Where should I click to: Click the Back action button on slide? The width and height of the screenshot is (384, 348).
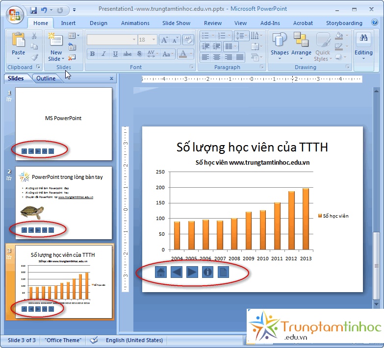point(177,272)
